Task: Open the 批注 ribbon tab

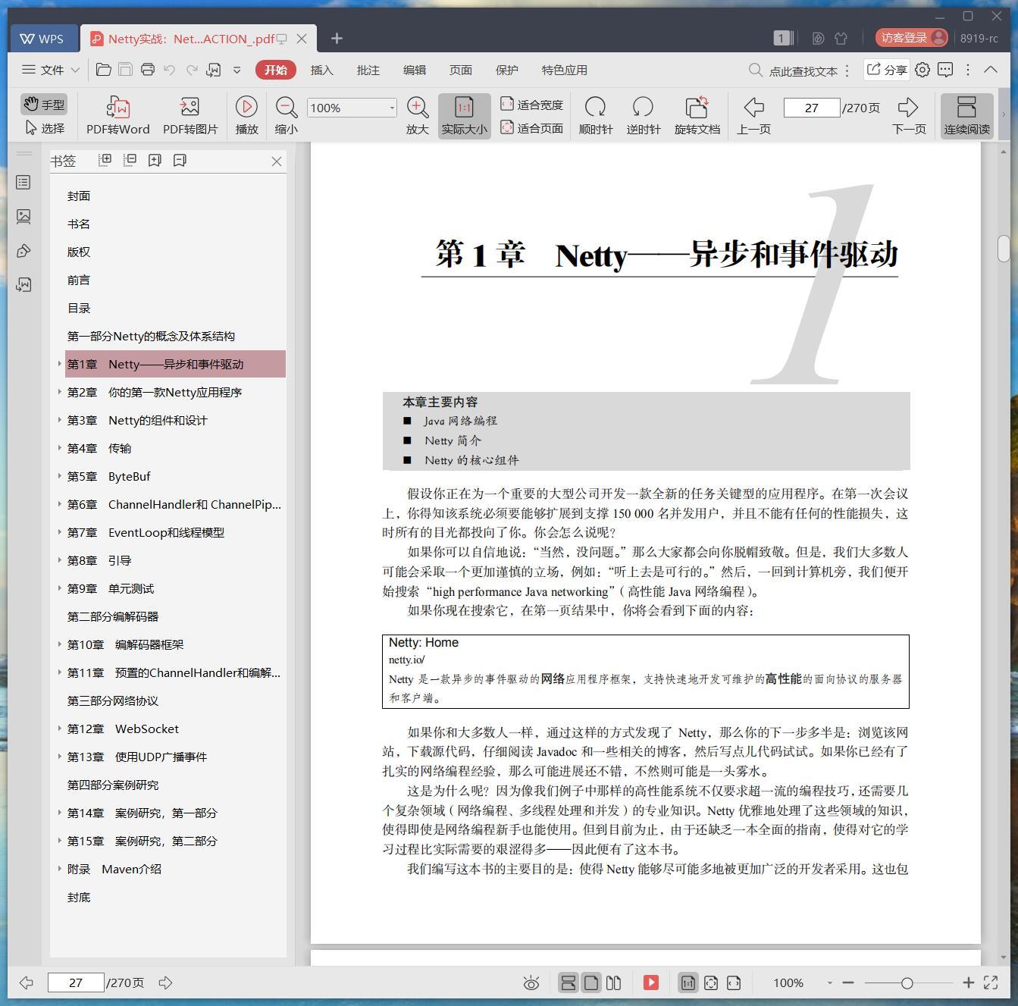Action: 368,70
